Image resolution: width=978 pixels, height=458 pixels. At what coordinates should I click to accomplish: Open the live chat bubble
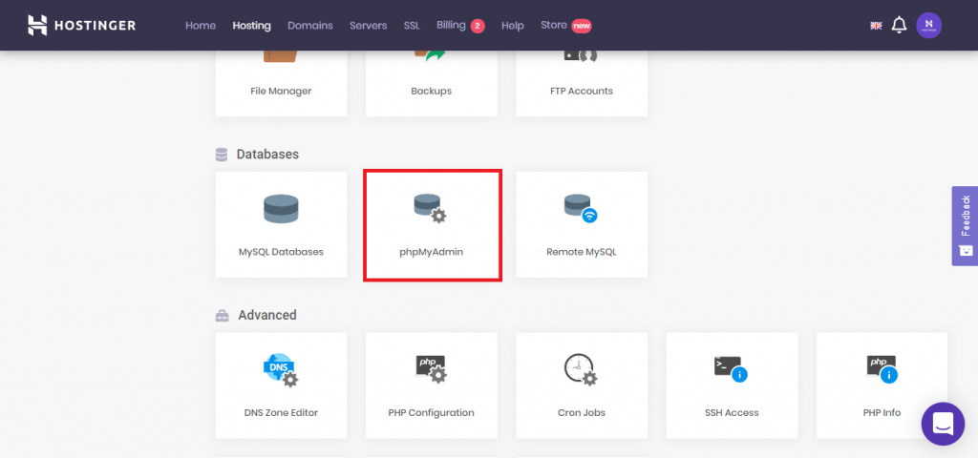tap(943, 424)
